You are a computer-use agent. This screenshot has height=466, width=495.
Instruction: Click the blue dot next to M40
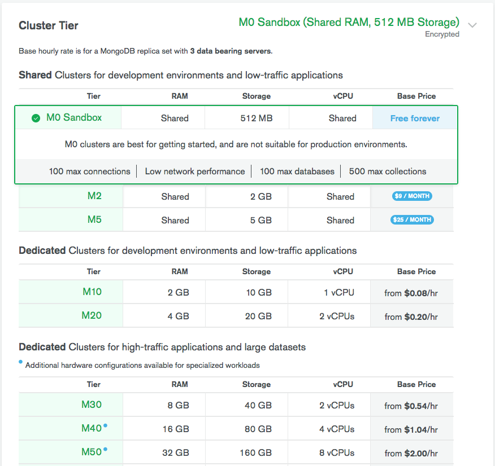point(106,426)
